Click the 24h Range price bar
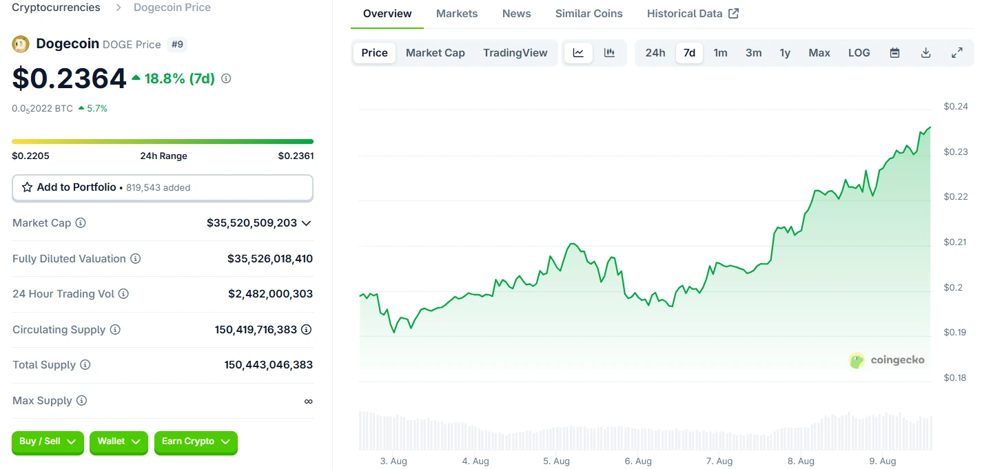The height and width of the screenshot is (469, 993). (163, 140)
